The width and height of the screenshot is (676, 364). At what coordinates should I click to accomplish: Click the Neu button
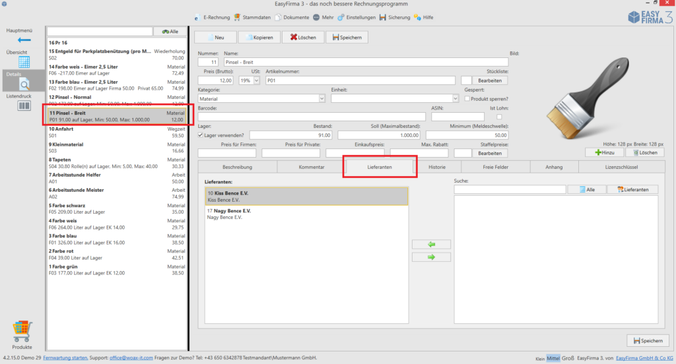[216, 38]
